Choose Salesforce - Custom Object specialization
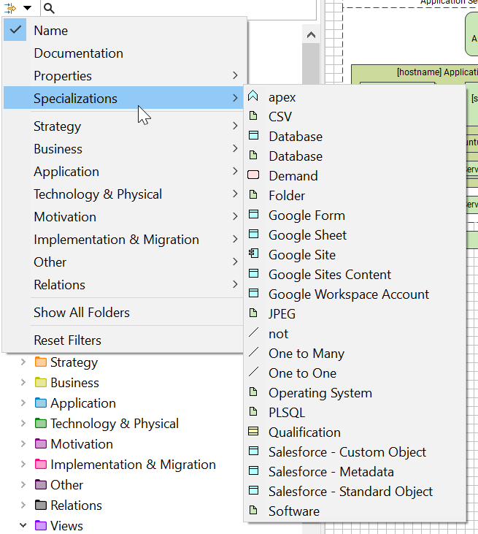 pyautogui.click(x=347, y=452)
